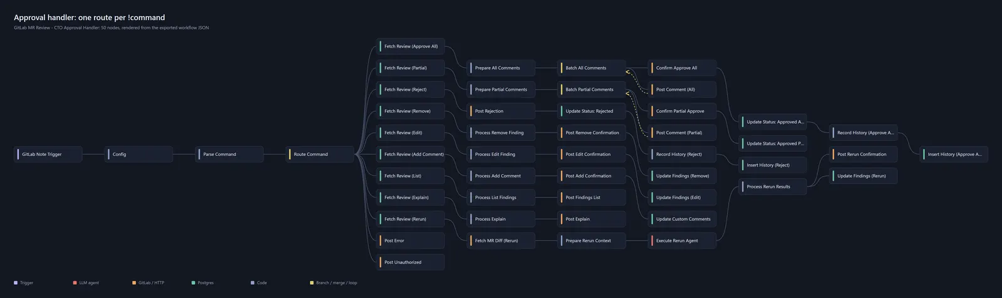1002x298 pixels.
Task: Select the Fetch Review (Rerun) node
Action: (x=410, y=219)
